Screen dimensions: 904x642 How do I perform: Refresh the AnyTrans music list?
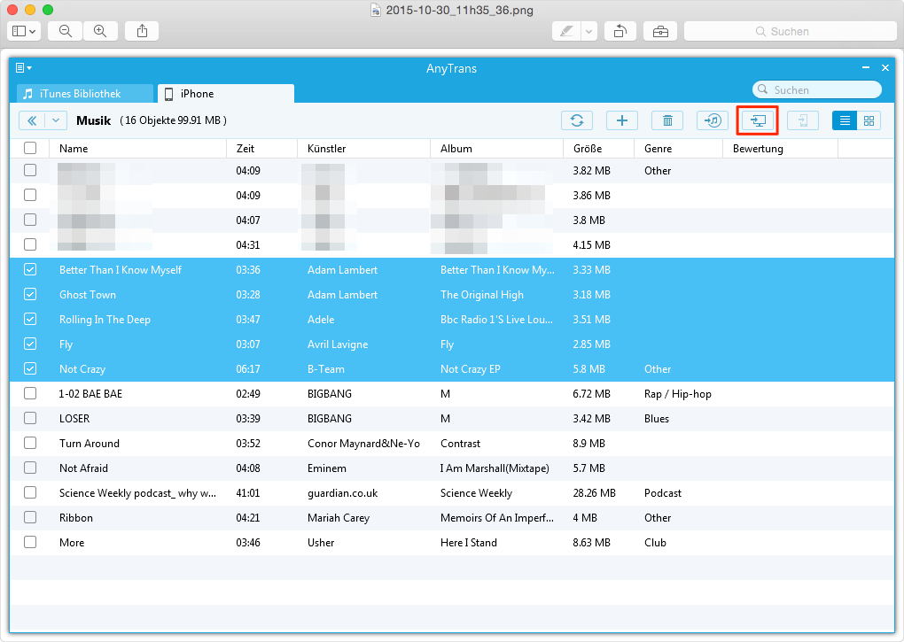click(577, 120)
